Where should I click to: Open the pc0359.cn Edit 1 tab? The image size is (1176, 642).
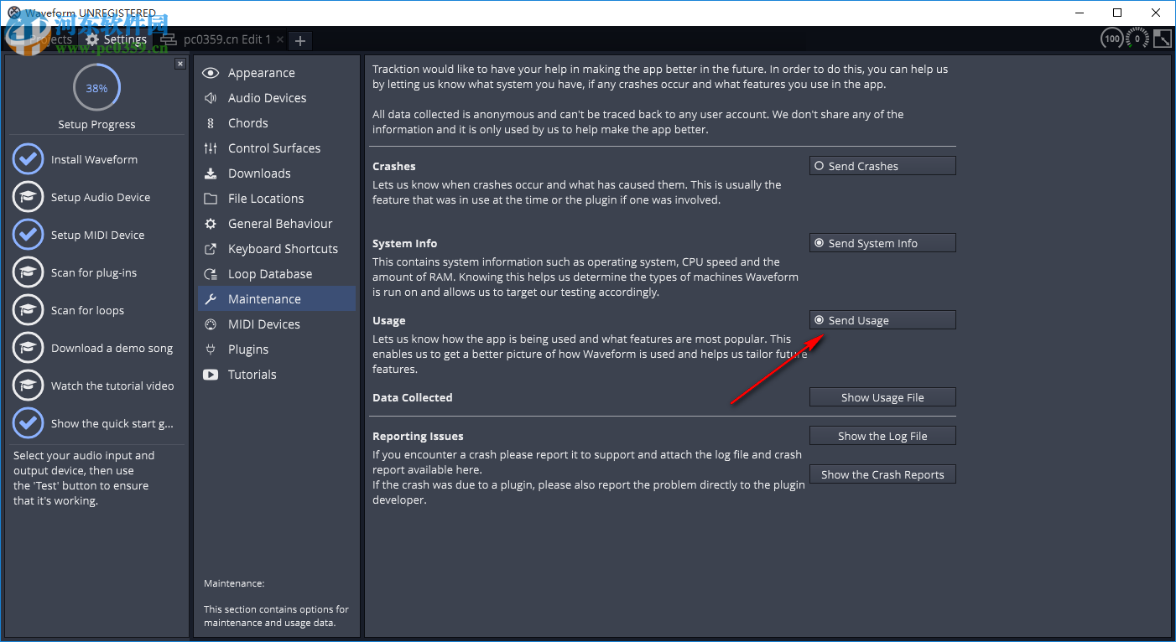tap(226, 39)
